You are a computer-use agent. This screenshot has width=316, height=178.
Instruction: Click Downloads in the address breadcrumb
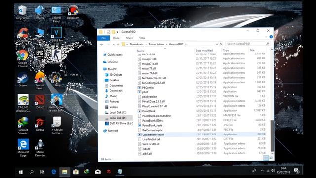[137, 44]
